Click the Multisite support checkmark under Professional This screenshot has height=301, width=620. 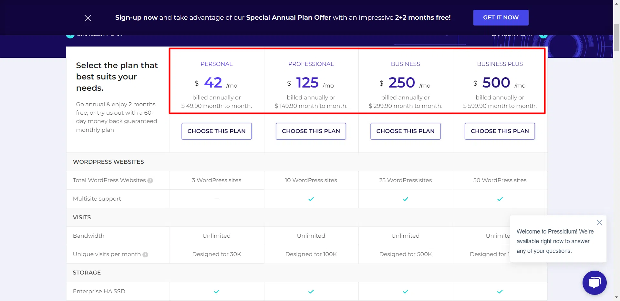(x=311, y=199)
